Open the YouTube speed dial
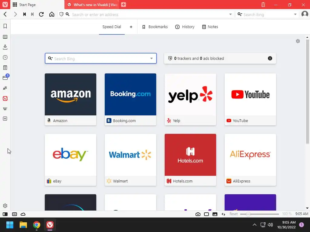This screenshot has height=232, width=310. pyautogui.click(x=250, y=99)
